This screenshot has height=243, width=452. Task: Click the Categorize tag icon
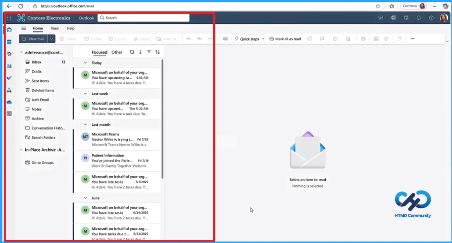[310, 39]
